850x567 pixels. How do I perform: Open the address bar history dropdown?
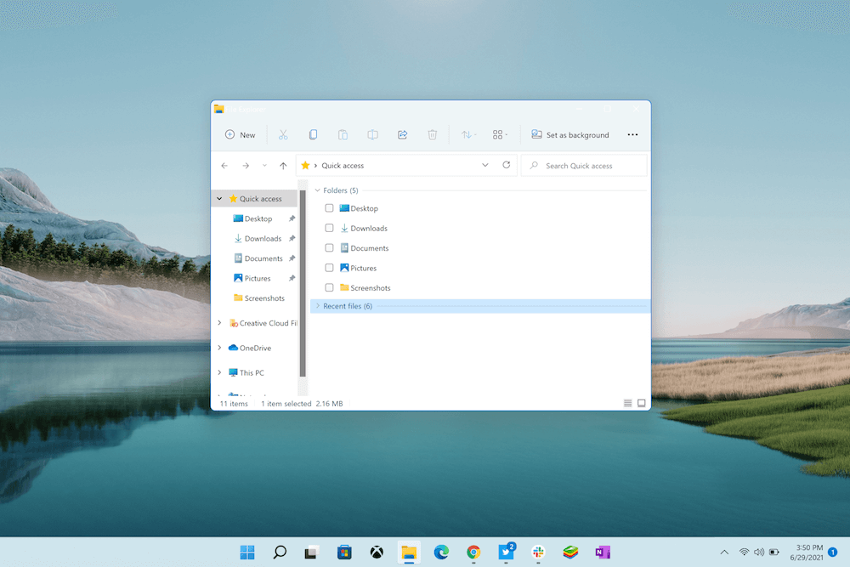point(485,165)
